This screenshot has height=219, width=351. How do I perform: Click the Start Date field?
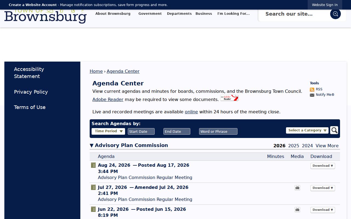[x=141, y=131]
